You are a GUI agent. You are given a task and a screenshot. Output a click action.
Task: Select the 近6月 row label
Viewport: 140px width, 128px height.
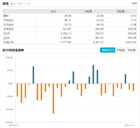pos(7,38)
